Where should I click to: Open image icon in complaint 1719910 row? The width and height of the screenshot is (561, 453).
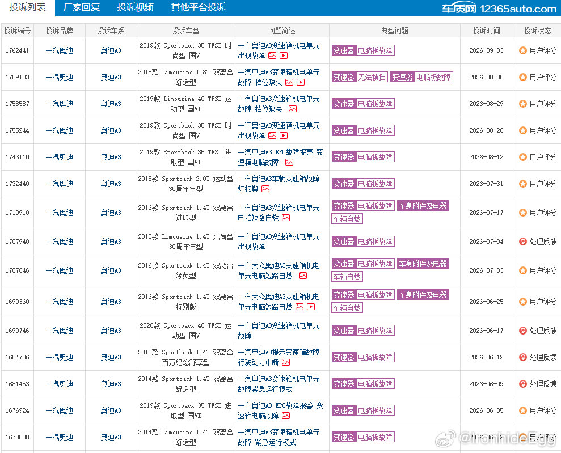[x=286, y=218]
